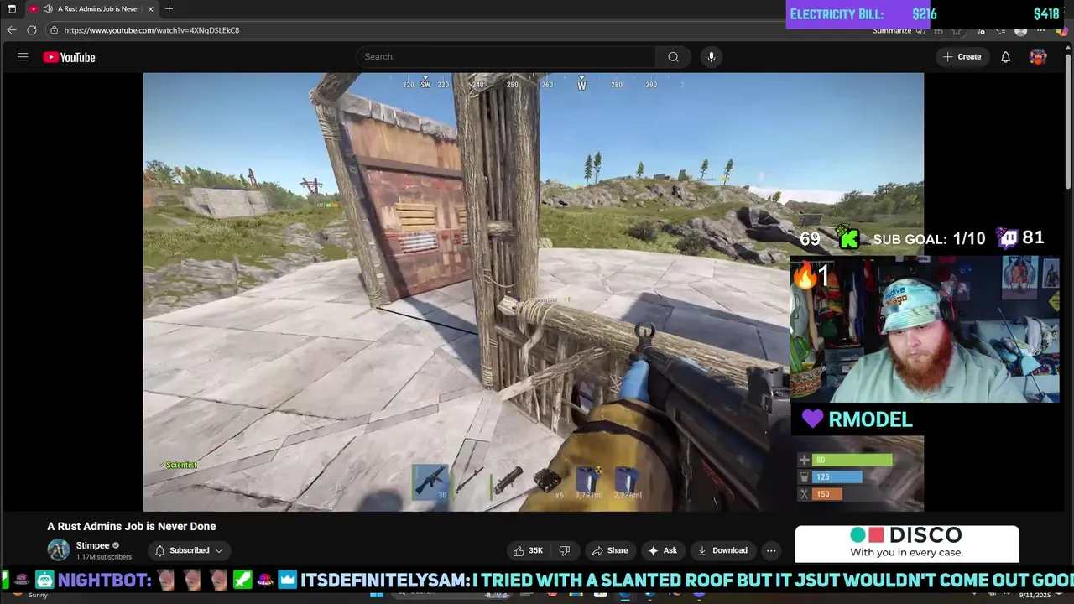The height and width of the screenshot is (604, 1074).
Task: Open the Create menu
Action: click(962, 57)
